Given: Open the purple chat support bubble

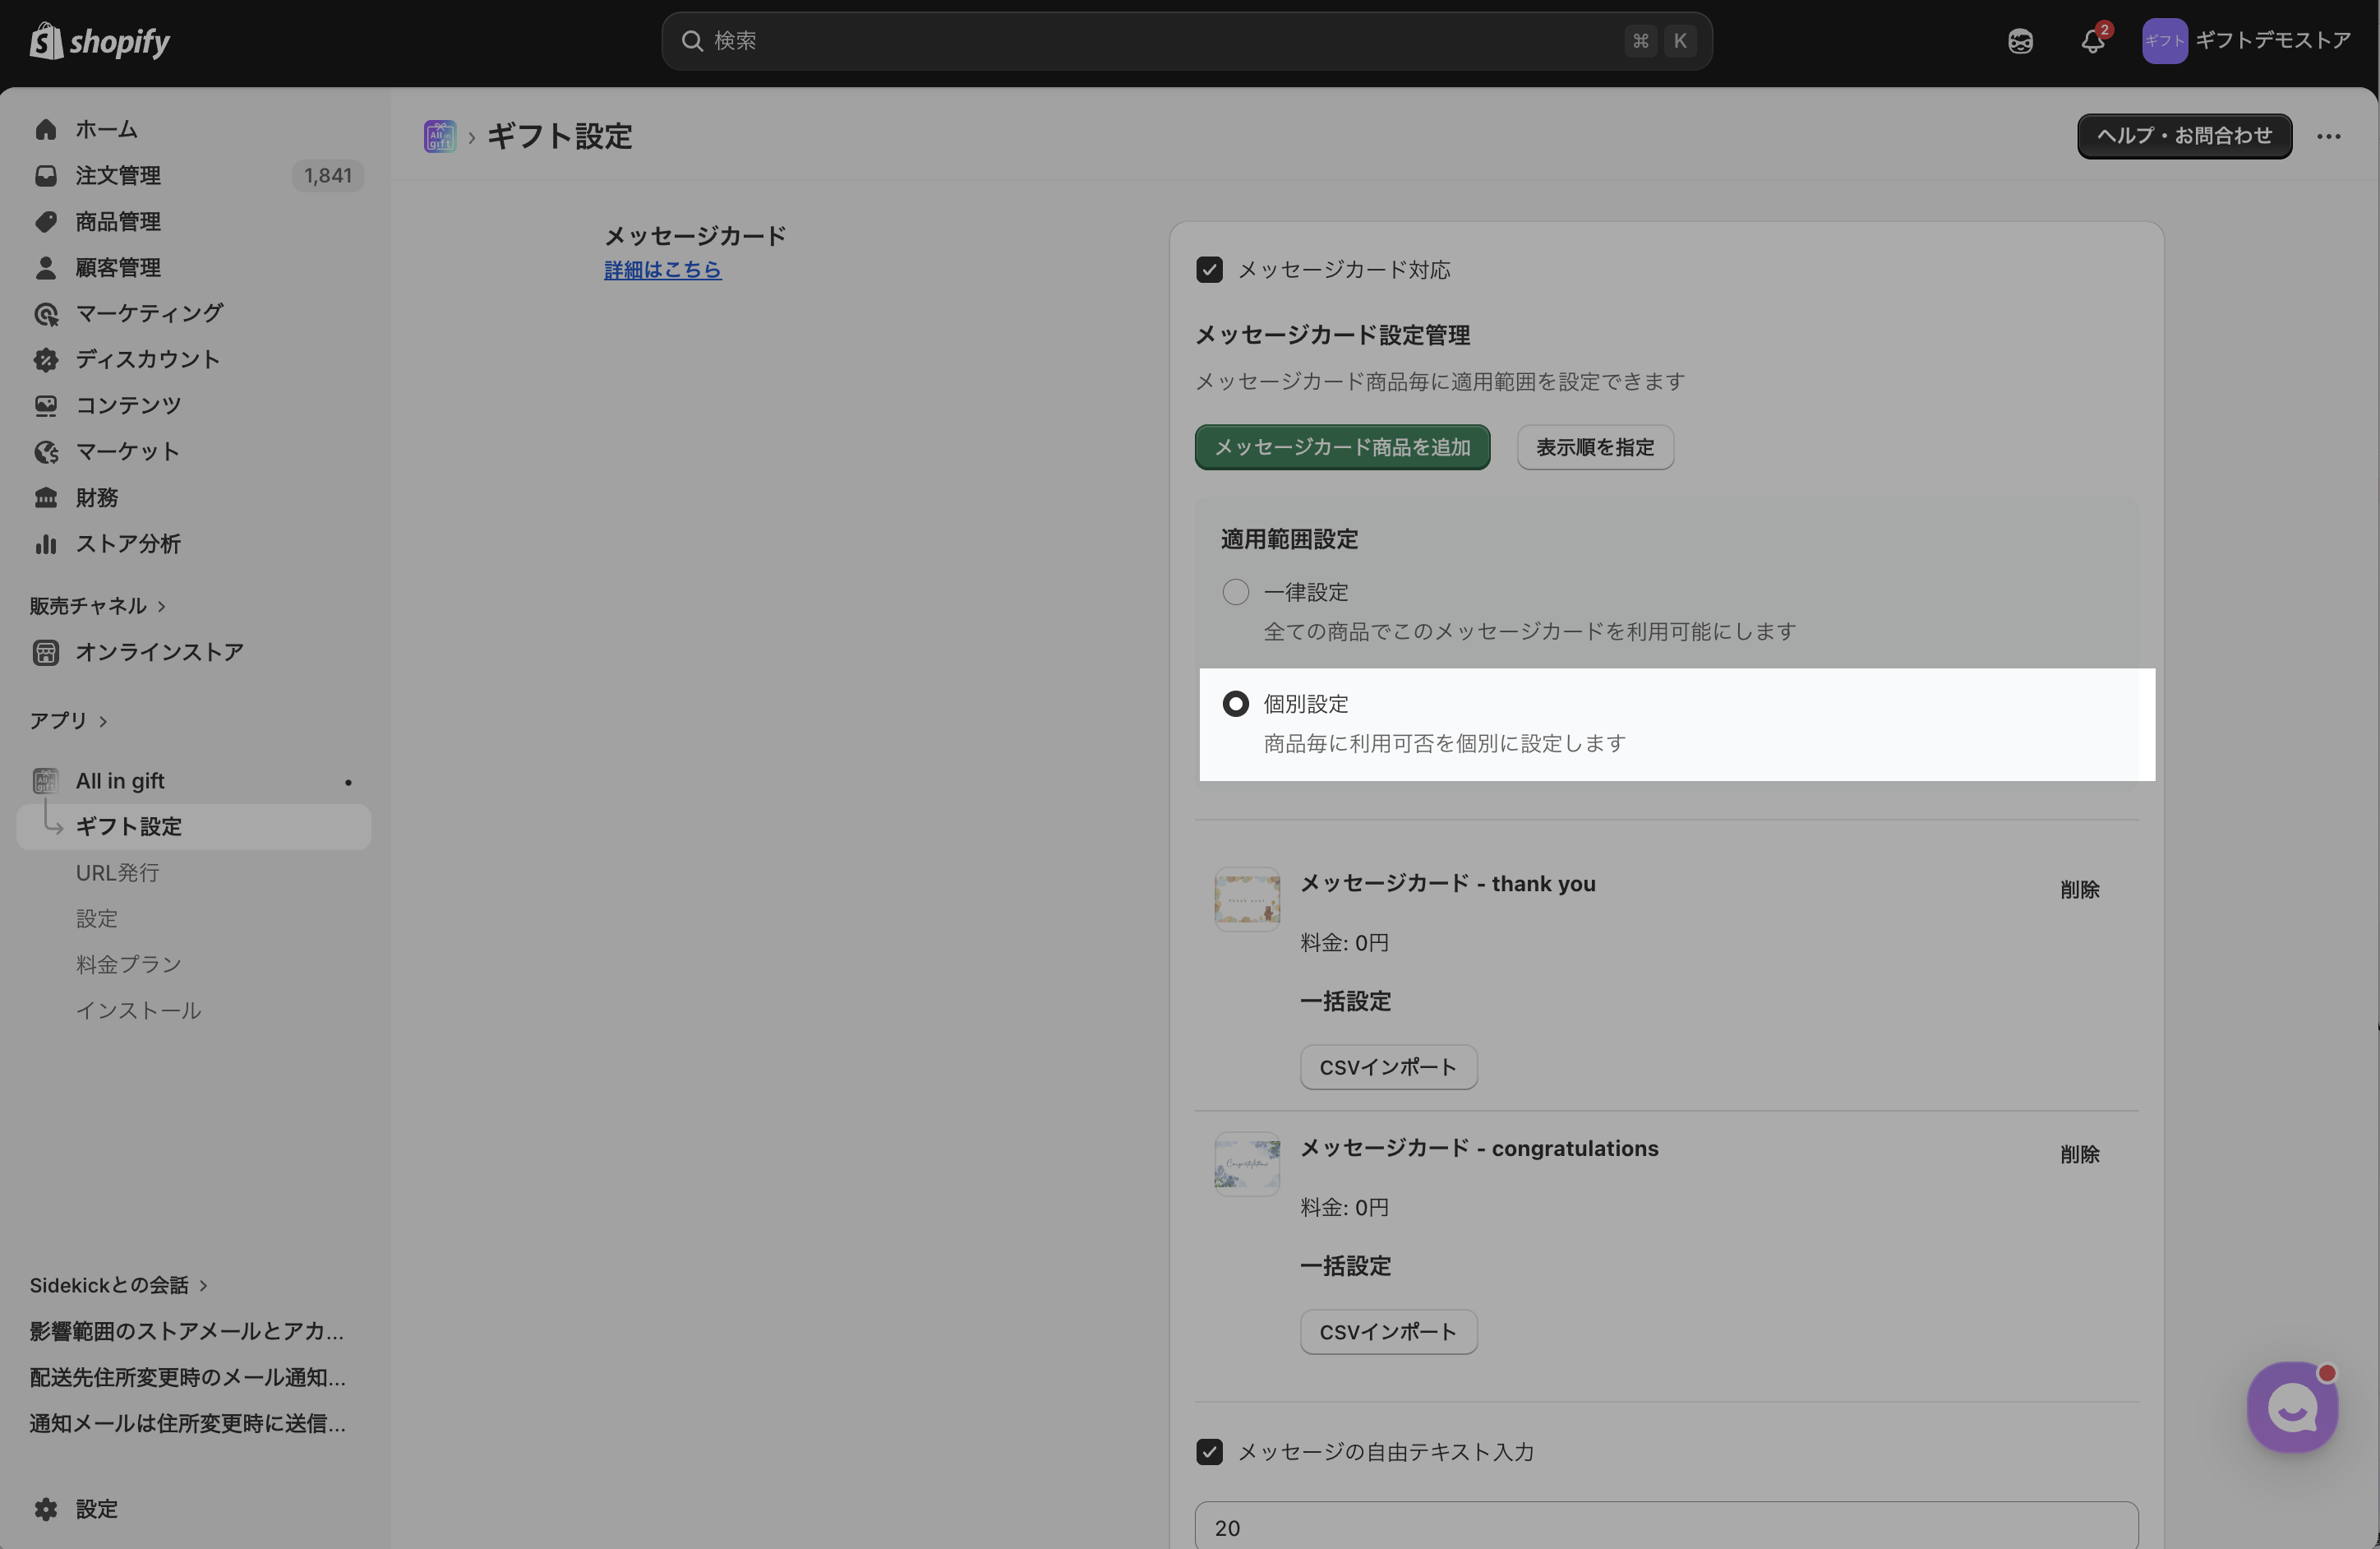Looking at the screenshot, I should coord(2292,1407).
